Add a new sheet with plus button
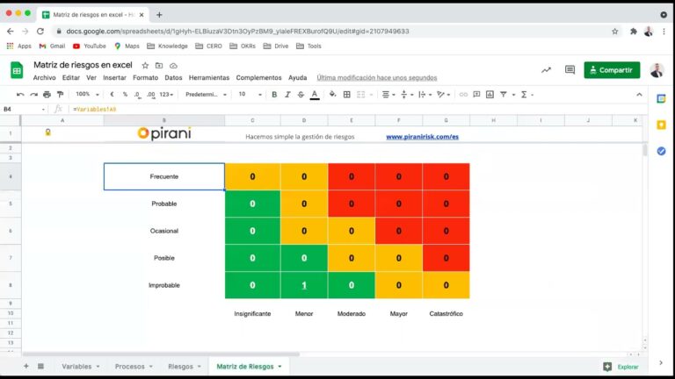This screenshot has height=379, width=675. [x=25, y=366]
